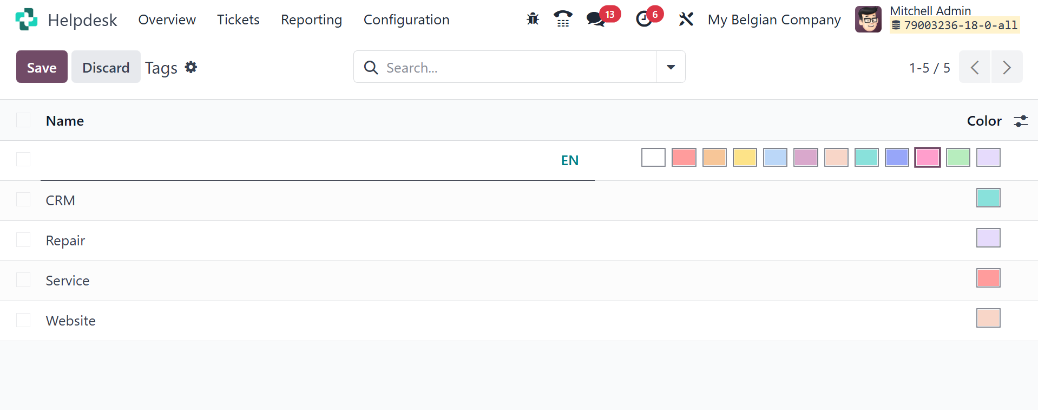Click the Discard button

106,67
